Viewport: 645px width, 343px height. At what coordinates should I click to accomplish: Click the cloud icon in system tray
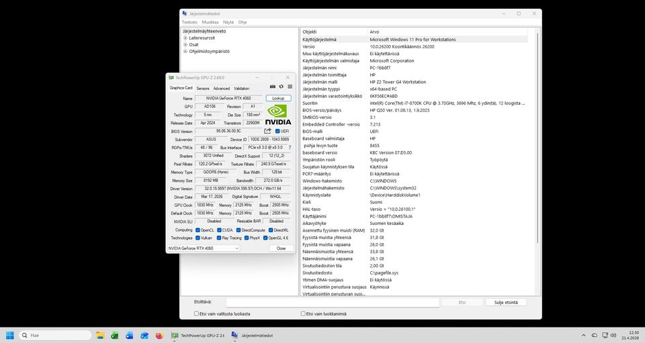tap(595, 336)
